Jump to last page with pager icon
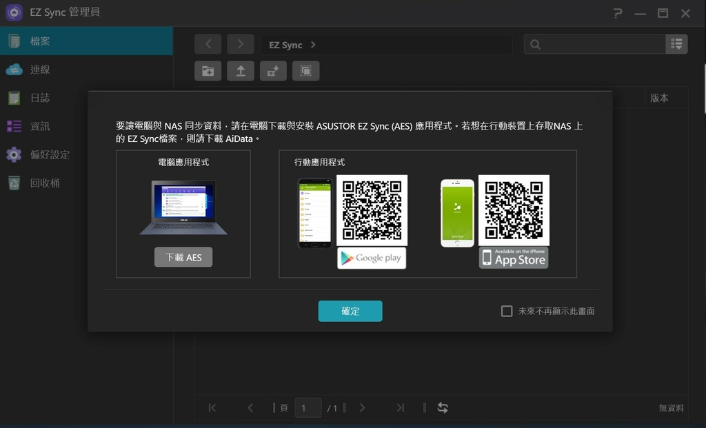 click(x=400, y=408)
